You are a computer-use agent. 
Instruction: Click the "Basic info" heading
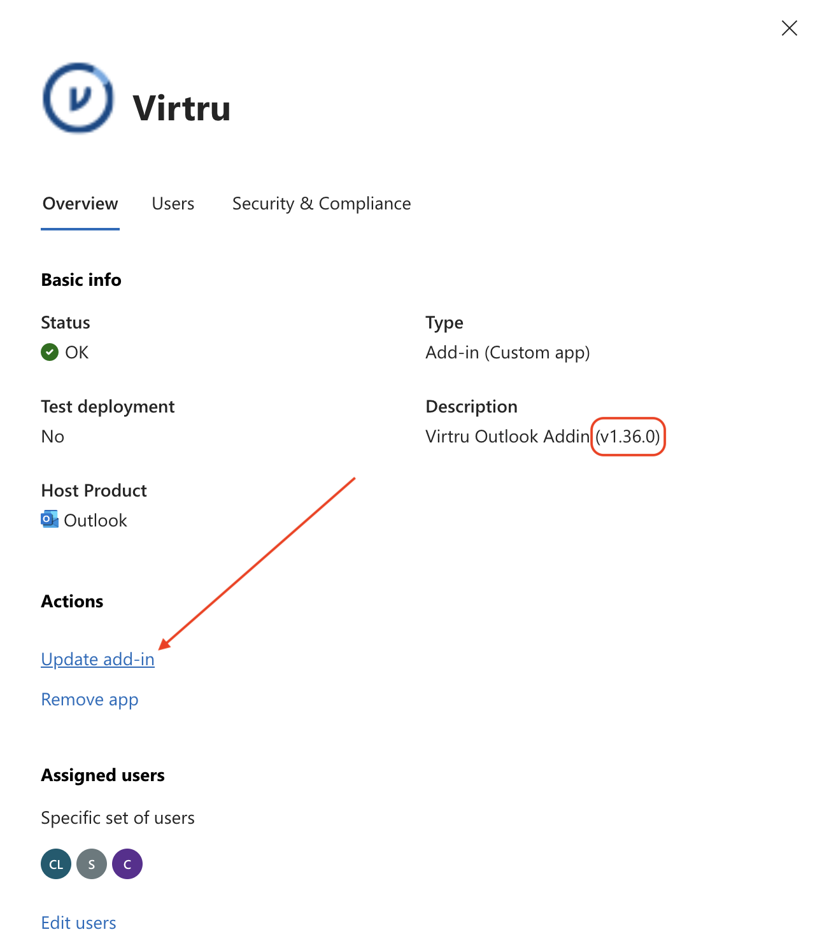tap(81, 280)
